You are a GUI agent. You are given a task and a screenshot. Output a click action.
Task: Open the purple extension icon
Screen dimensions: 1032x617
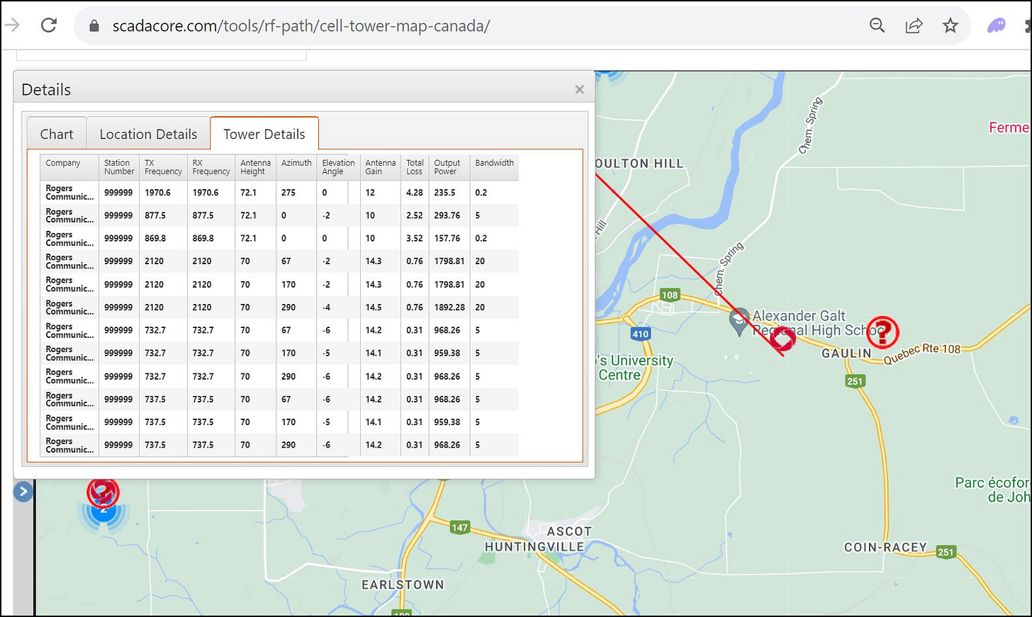pos(996,26)
